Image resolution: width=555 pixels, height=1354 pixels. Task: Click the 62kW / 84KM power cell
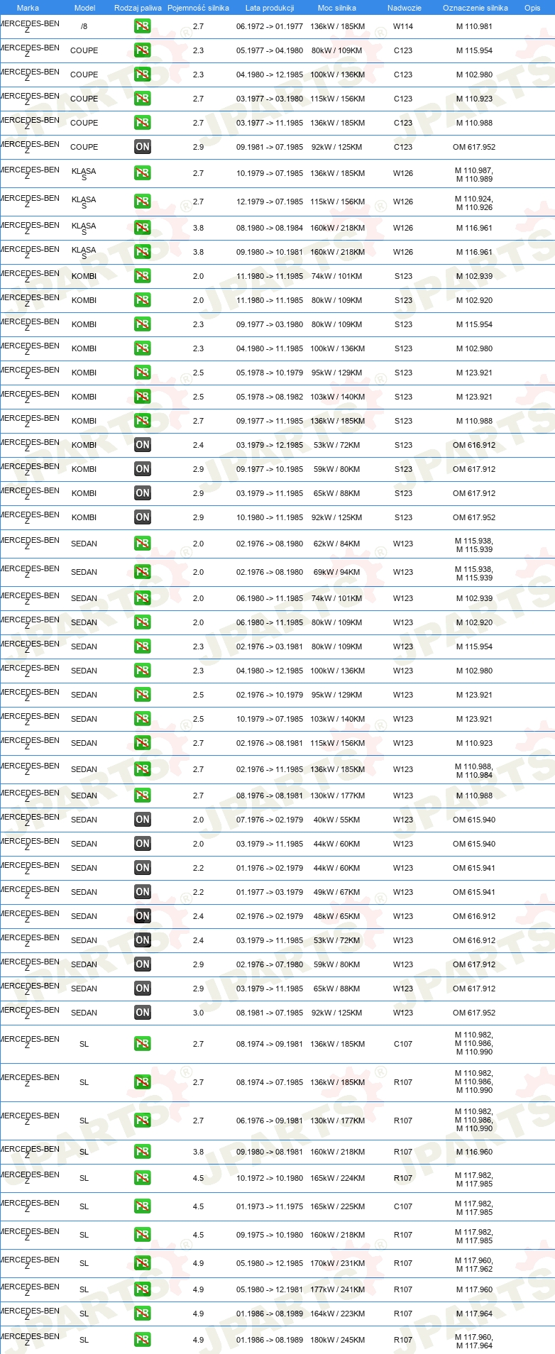[x=337, y=544]
